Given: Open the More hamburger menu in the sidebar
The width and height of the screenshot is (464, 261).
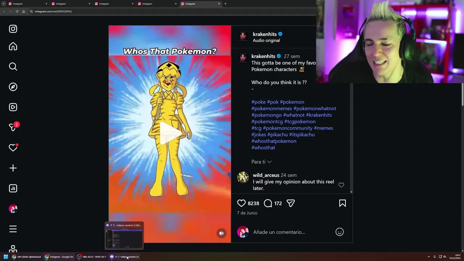Looking at the screenshot, I should (x=13, y=229).
